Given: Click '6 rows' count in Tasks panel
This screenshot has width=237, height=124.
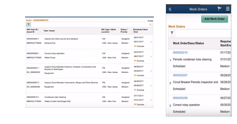Looking at the screenshot, I should click(x=151, y=21).
